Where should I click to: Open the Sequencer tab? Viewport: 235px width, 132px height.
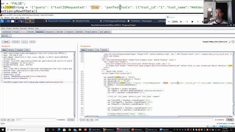[50, 32]
